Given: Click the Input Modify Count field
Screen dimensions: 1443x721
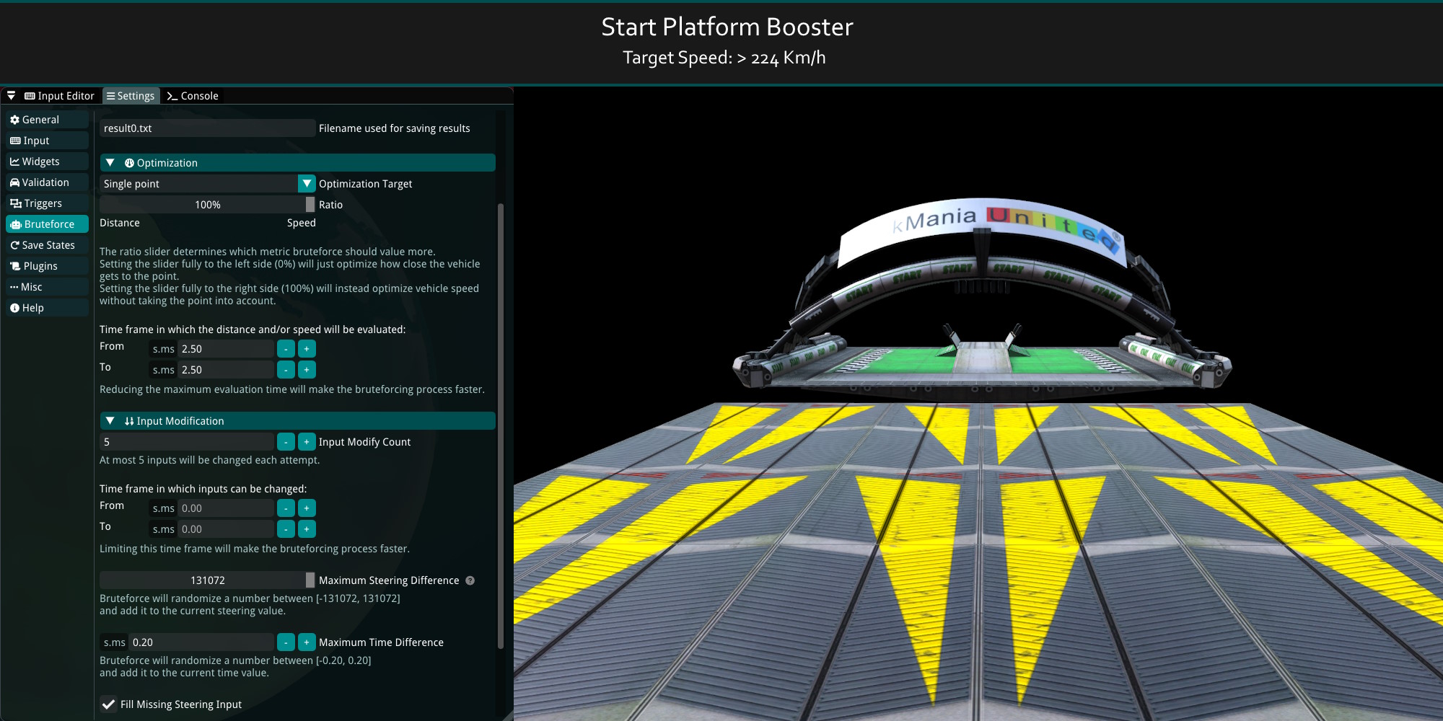Looking at the screenshot, I should click(x=187, y=442).
